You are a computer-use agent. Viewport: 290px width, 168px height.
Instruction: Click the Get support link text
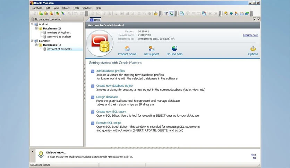point(152,54)
